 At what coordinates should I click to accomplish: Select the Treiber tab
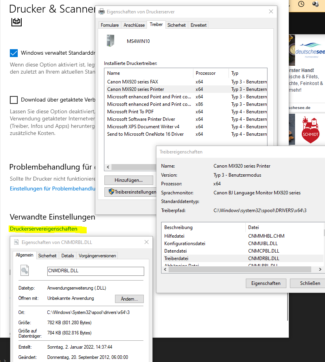pyautogui.click(x=156, y=24)
